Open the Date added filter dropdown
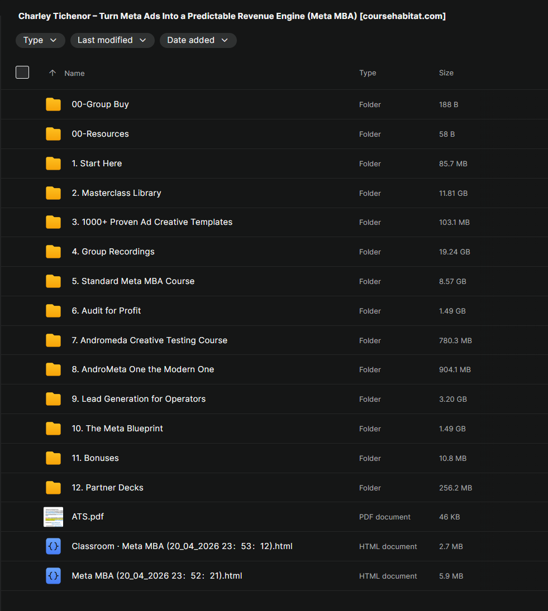This screenshot has height=611, width=548. pos(198,40)
